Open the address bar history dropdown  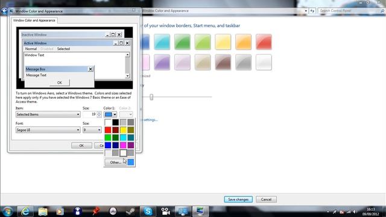[306, 11]
